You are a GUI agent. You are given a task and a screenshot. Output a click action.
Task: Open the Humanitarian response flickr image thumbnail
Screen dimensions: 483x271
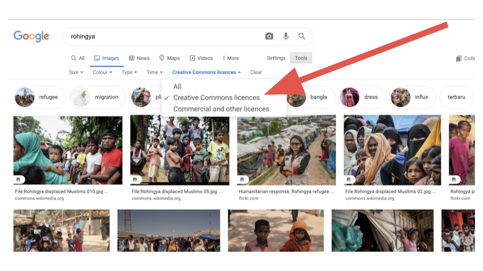(286, 150)
